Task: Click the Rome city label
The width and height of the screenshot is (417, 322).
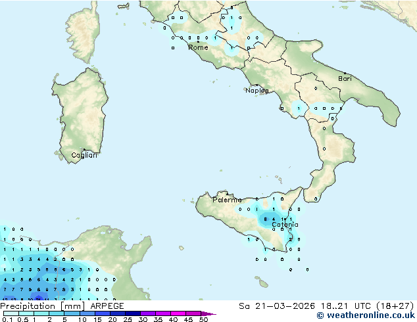Action: coord(198,47)
